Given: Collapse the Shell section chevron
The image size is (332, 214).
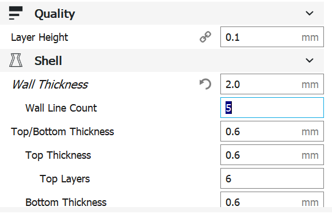Looking at the screenshot, I should (x=310, y=60).
